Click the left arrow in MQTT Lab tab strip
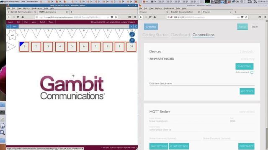 coord(8,26)
